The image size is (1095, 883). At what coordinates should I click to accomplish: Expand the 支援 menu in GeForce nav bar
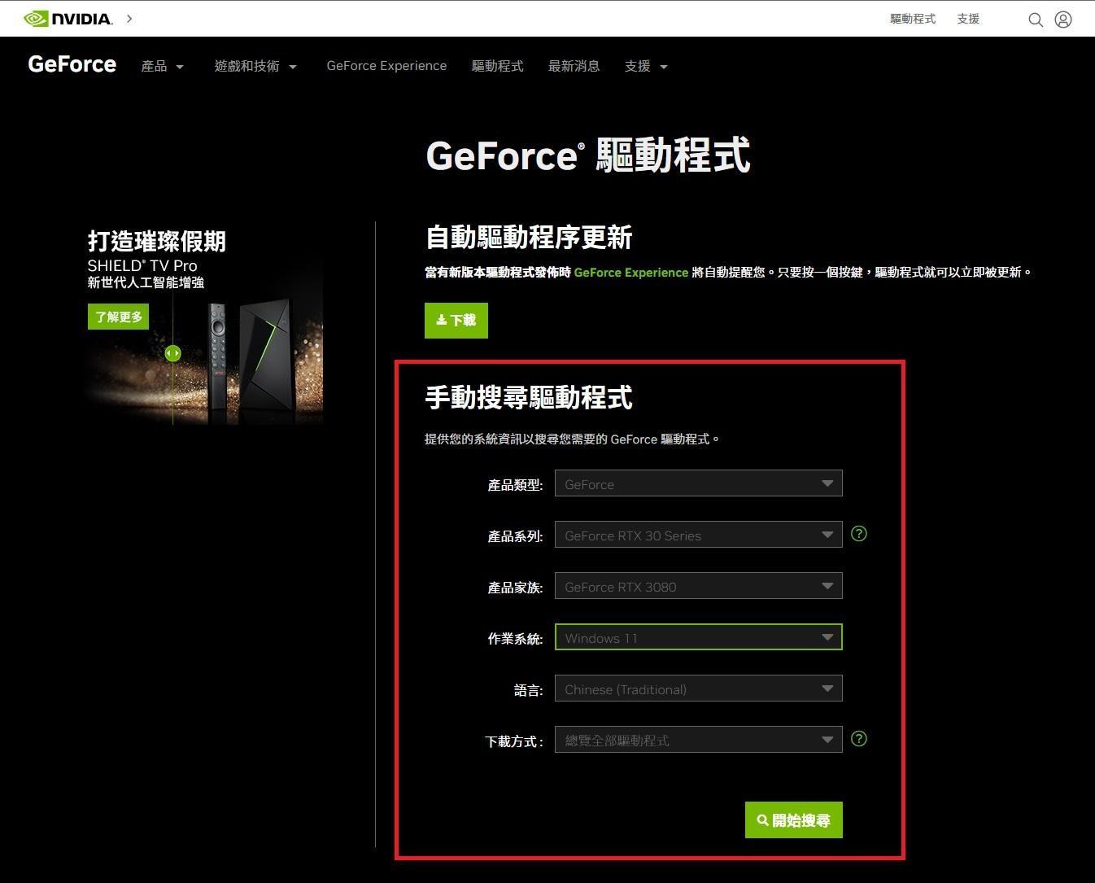(646, 66)
